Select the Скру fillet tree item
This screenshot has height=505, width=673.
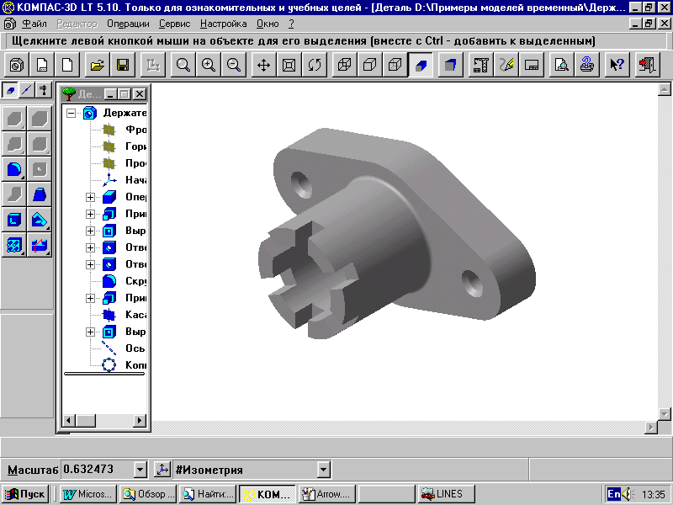[125, 281]
